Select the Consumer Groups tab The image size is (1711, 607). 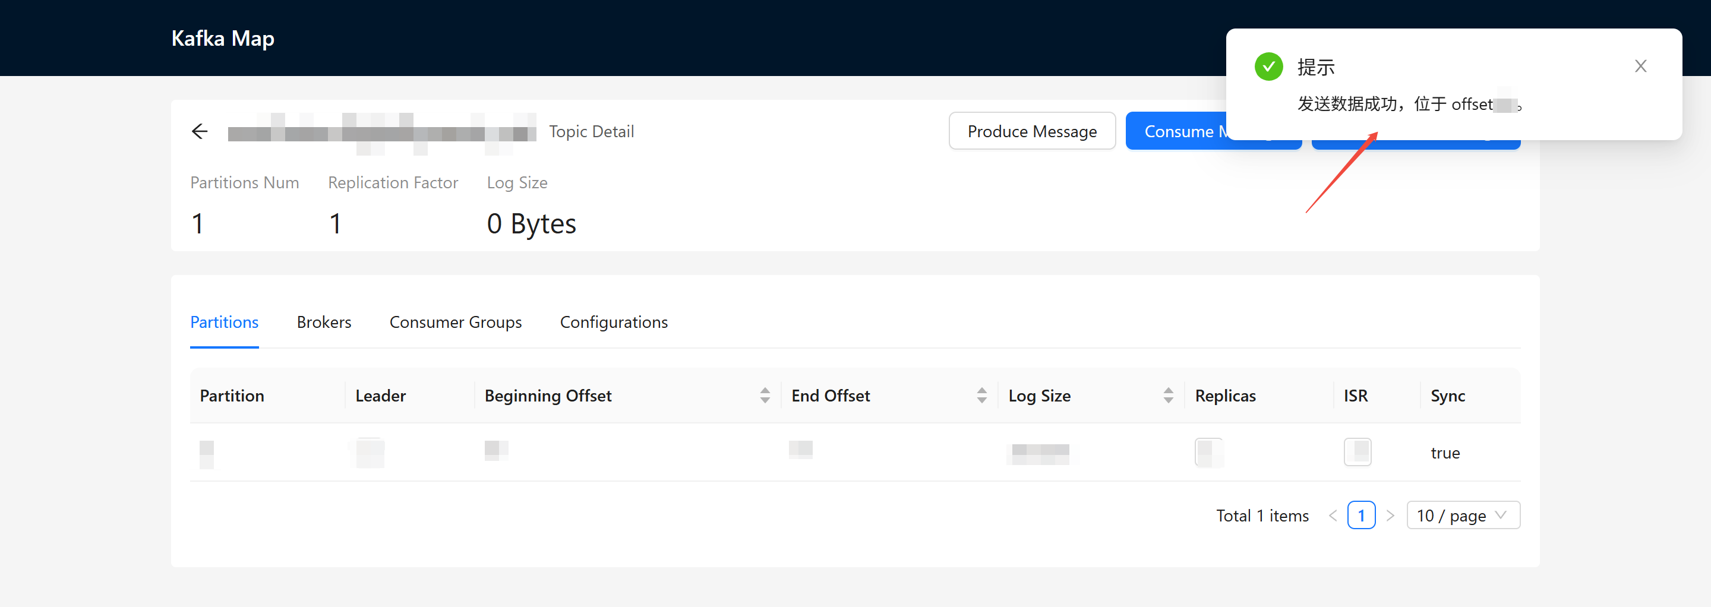pos(456,322)
